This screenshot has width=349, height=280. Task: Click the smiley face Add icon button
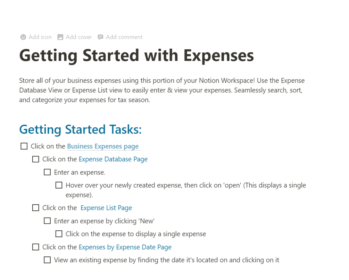23,37
